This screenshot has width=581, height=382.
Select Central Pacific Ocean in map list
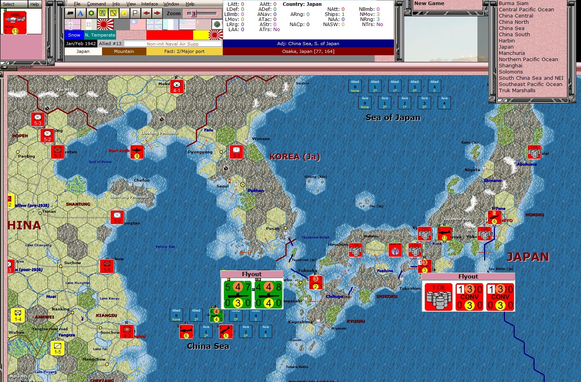tap(526, 9)
